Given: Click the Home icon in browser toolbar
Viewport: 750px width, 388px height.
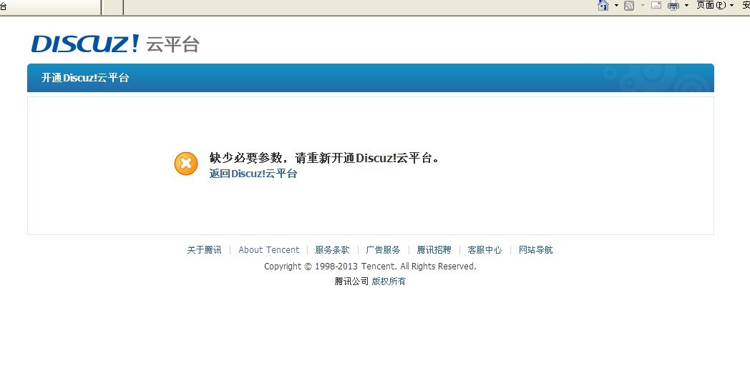Looking at the screenshot, I should pos(603,5).
